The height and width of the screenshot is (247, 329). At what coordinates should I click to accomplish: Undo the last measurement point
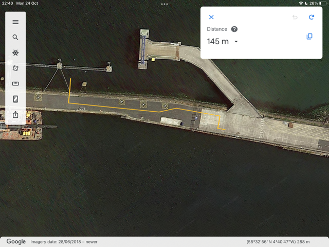(295, 17)
